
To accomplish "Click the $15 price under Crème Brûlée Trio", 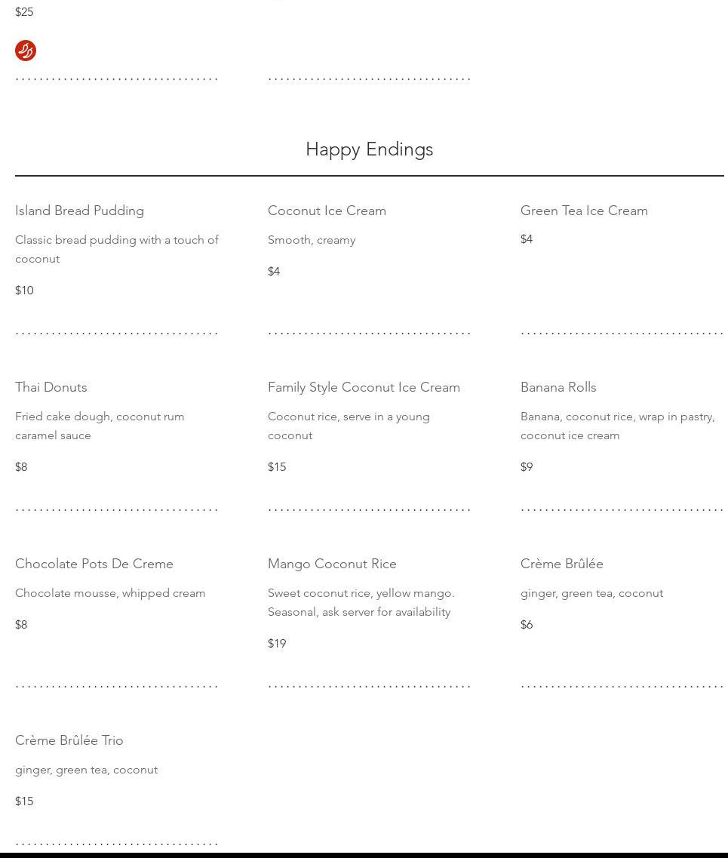I will click(24, 801).
